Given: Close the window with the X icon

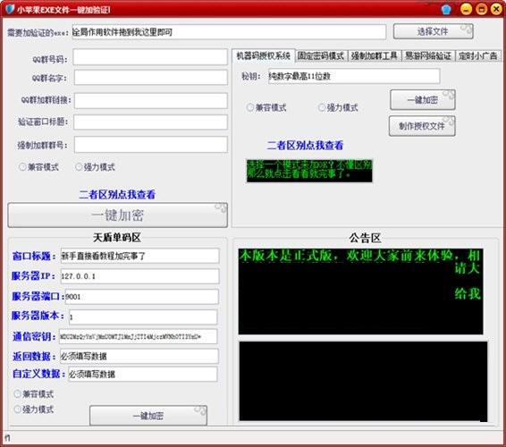Looking at the screenshot, I should [x=496, y=9].
